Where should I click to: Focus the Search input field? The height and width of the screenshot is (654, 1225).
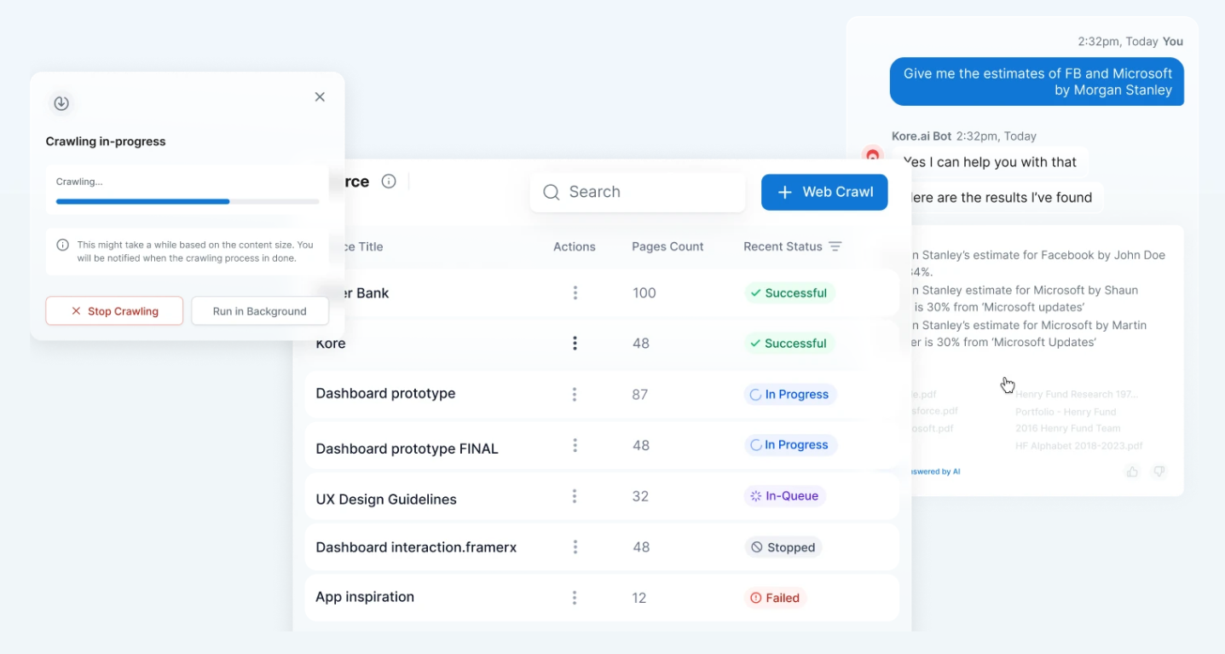(638, 192)
